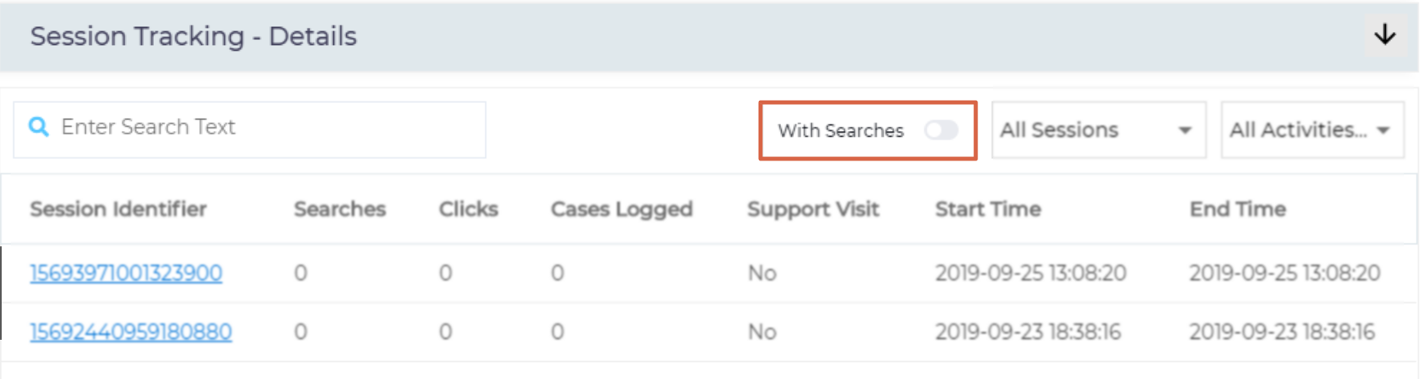Toggle the With Searches switch
Image resolution: width=1426 pixels, height=379 pixels.
(x=941, y=130)
